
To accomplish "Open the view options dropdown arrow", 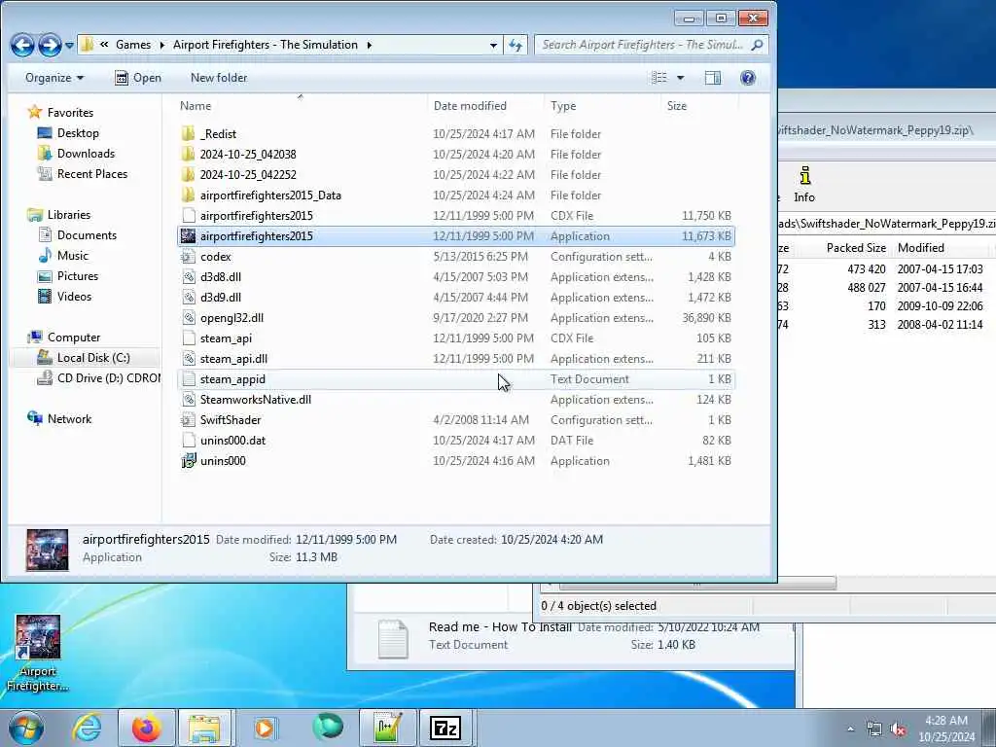I will tap(680, 78).
